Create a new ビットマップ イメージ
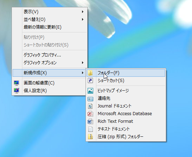The height and width of the screenshot is (157, 192). pos(126,91)
